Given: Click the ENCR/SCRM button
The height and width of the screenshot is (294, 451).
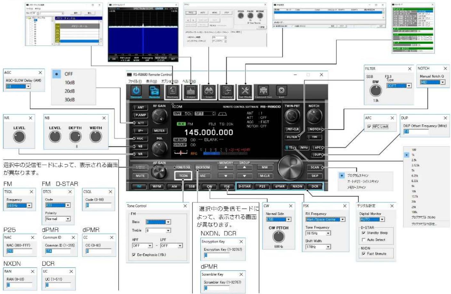Looking at the screenshot, I should pyautogui.click(x=203, y=167).
